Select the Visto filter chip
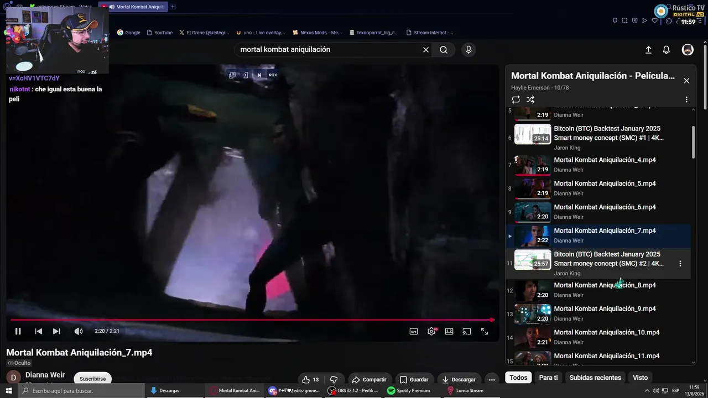The height and width of the screenshot is (398, 708). (640, 378)
